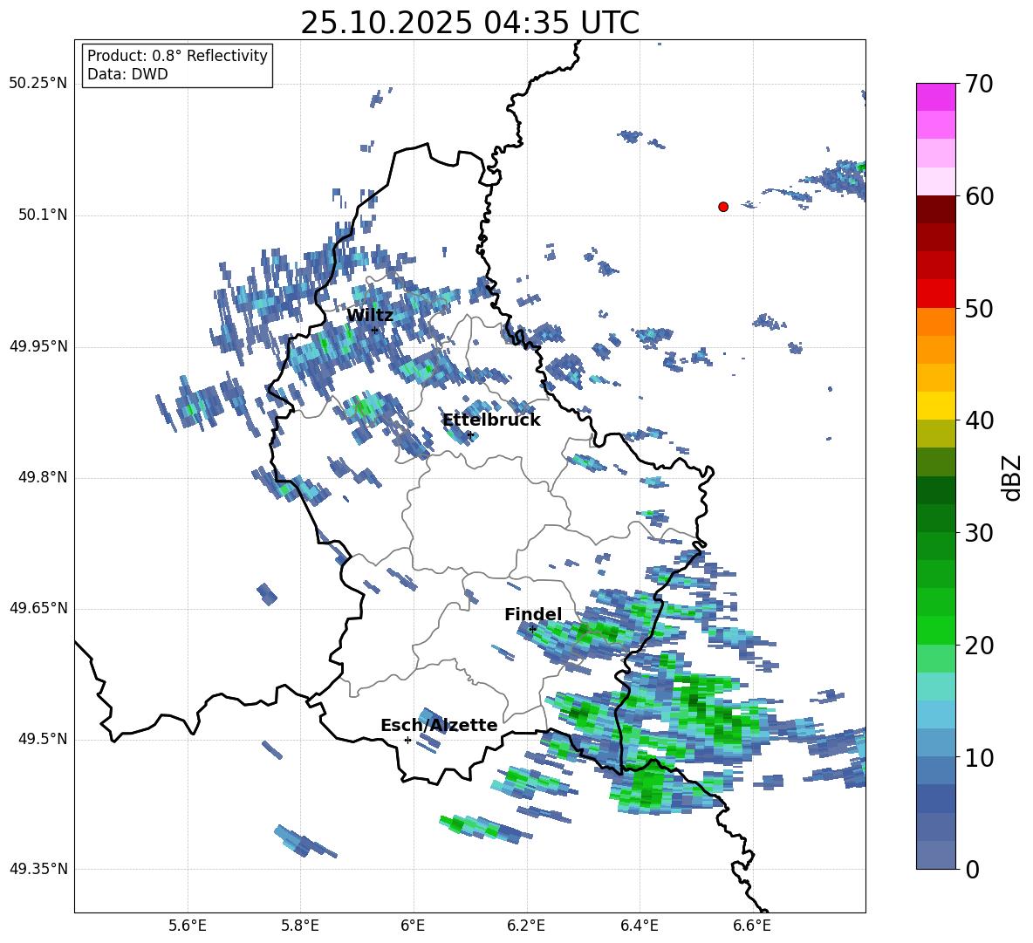1033x943 pixels.
Task: Click the 70 dBZ colorbar tick label
Action: point(979,85)
